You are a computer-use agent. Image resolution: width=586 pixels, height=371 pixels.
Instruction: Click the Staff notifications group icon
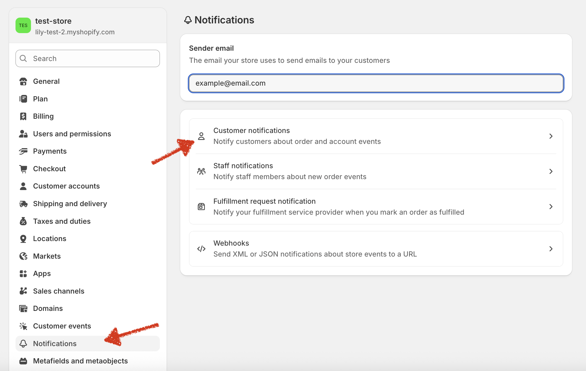201,171
